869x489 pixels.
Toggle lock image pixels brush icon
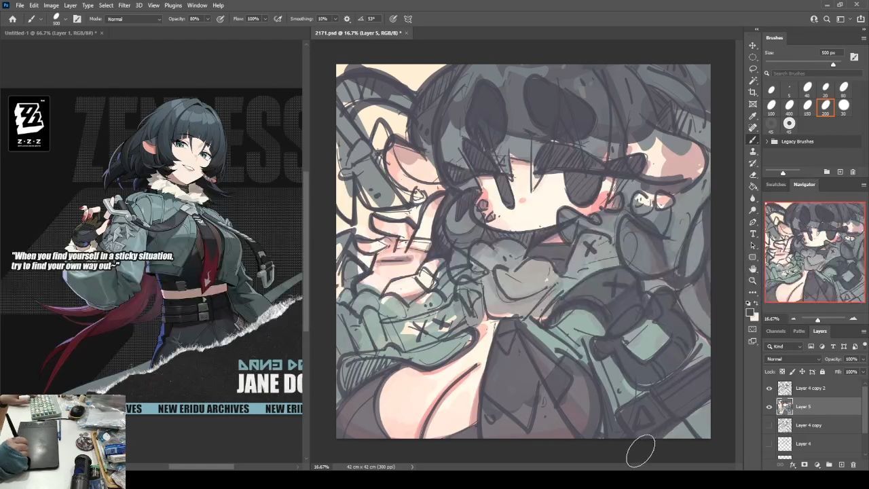point(792,372)
